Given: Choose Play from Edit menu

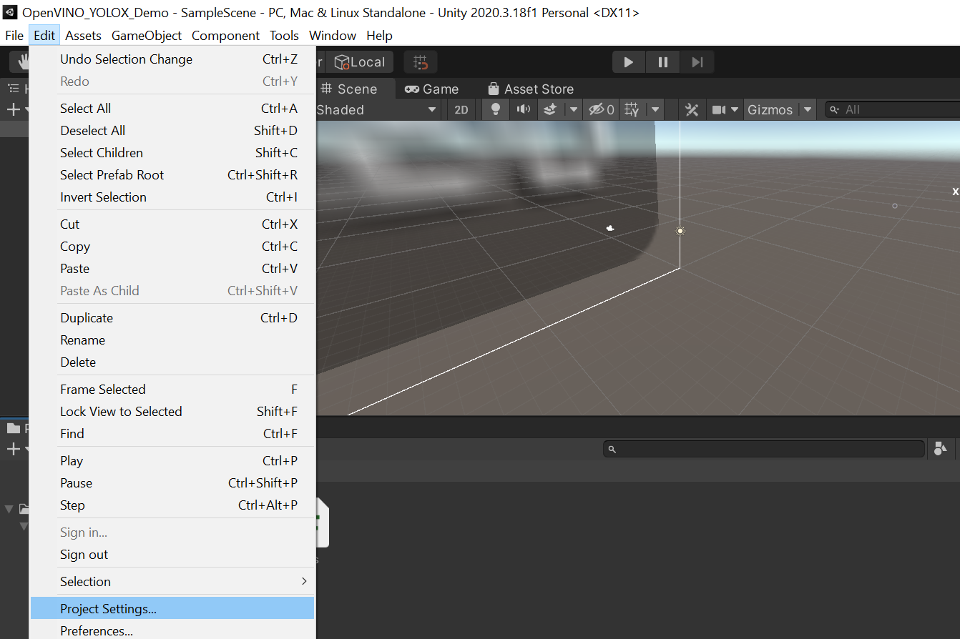Looking at the screenshot, I should click(x=172, y=461).
